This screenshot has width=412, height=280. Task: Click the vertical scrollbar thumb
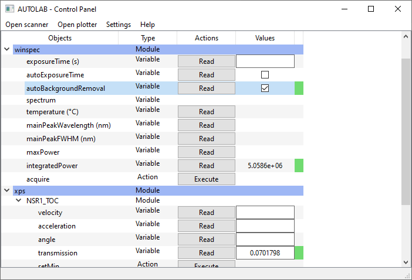(x=406, y=132)
